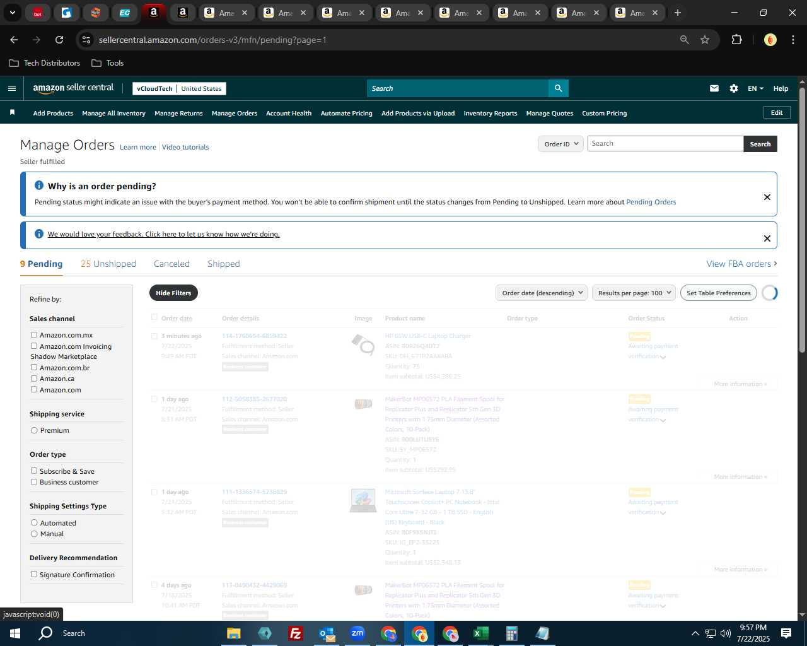Open Inventory Reports menu item
The height and width of the screenshot is (646, 807).
pos(491,114)
